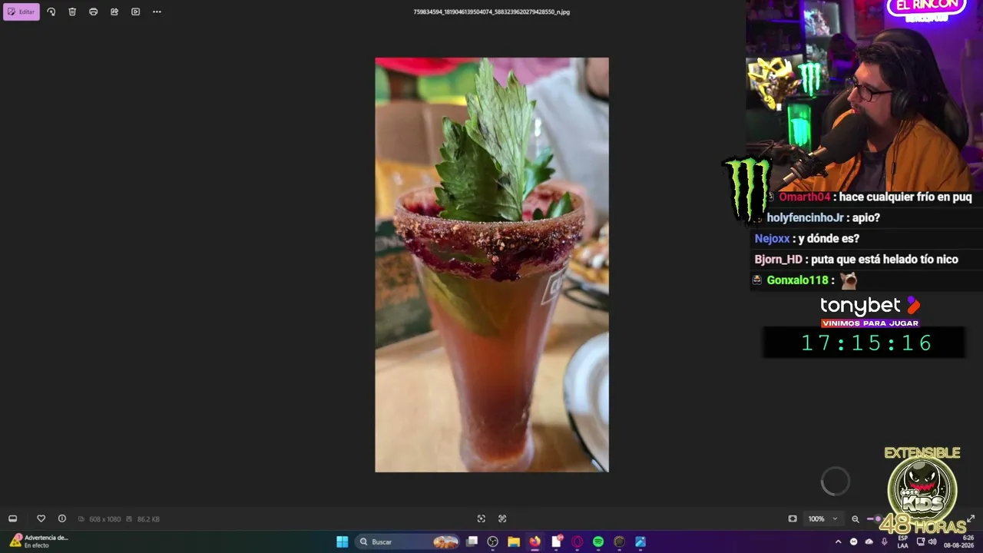Share the photo with the share icon
Screen dimensions: 983x553
tap(114, 12)
